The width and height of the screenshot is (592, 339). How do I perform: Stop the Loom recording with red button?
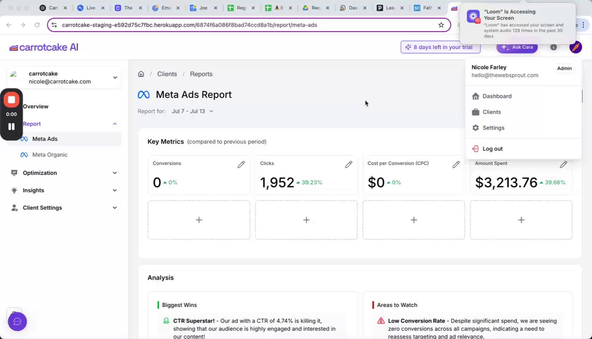(11, 100)
